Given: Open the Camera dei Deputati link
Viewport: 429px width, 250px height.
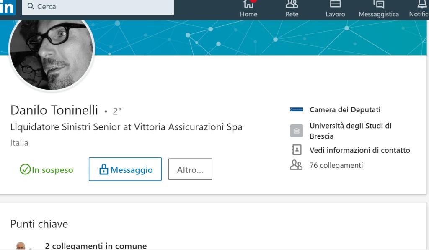Looking at the screenshot, I should [345, 110].
